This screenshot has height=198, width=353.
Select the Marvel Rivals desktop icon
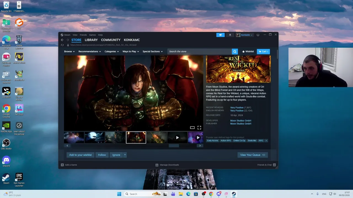pyautogui.click(x=19, y=59)
